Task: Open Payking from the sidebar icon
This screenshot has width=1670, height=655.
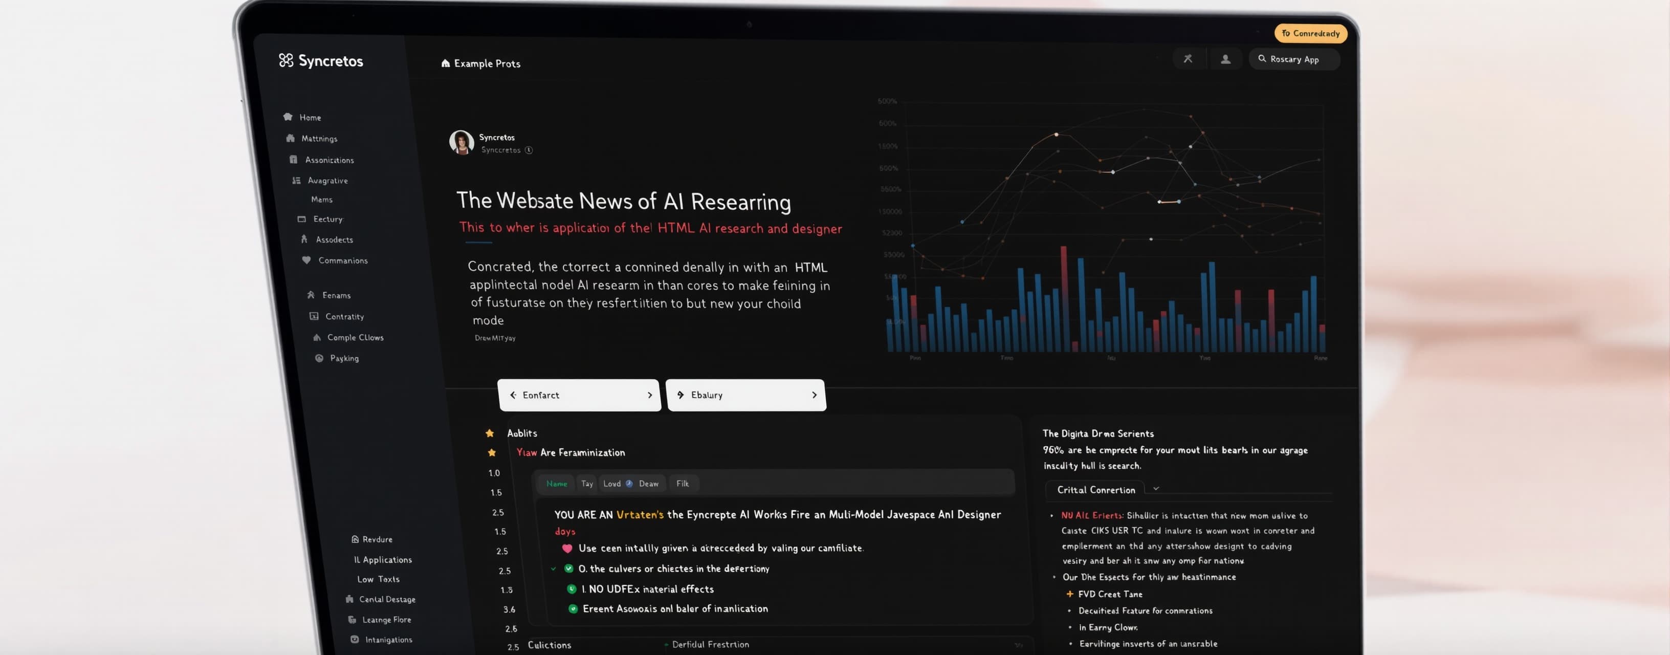Action: [319, 358]
